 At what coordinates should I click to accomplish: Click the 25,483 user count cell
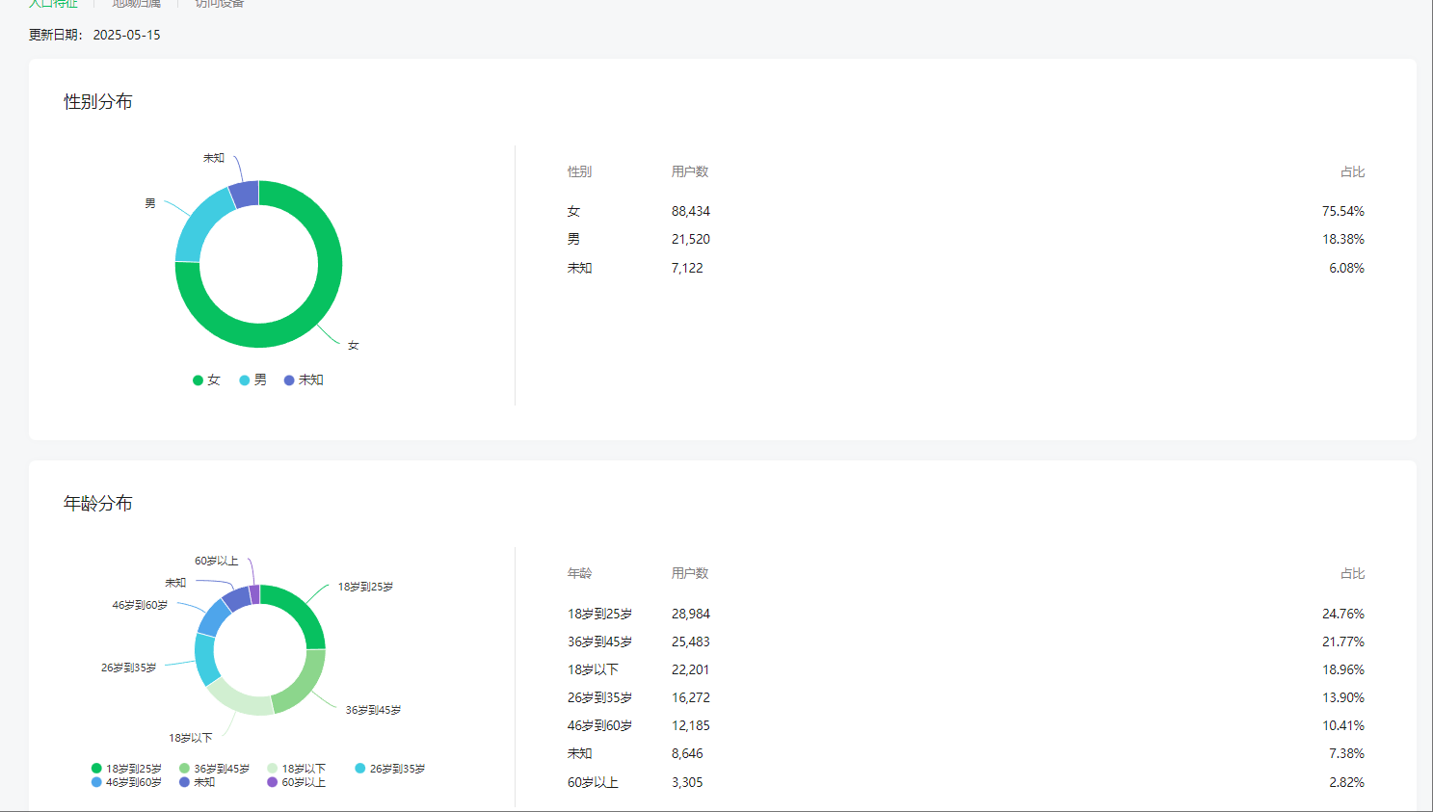point(691,642)
